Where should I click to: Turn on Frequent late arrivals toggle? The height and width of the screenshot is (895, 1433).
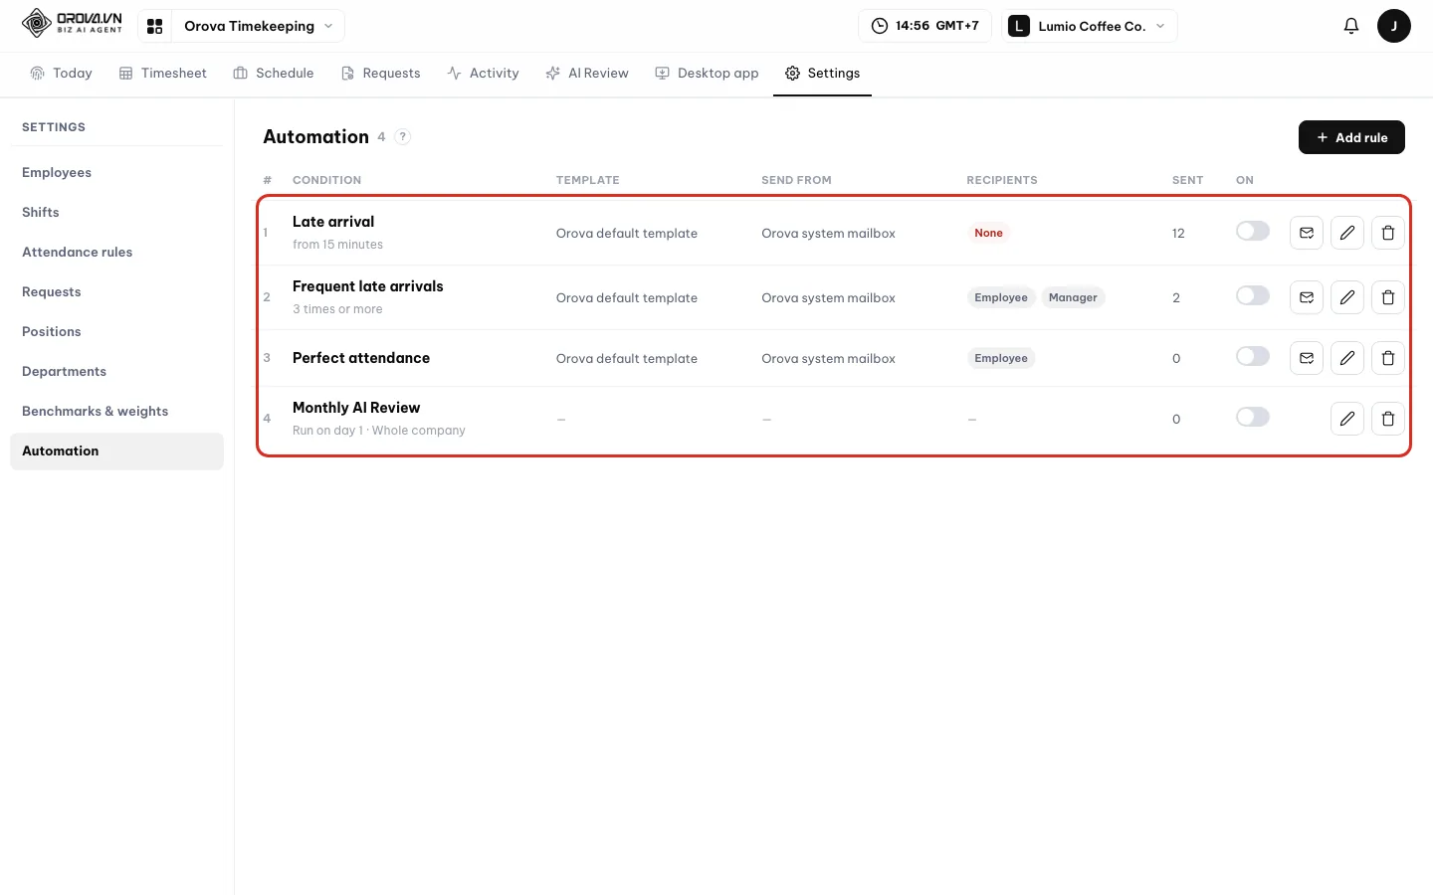1253,295
